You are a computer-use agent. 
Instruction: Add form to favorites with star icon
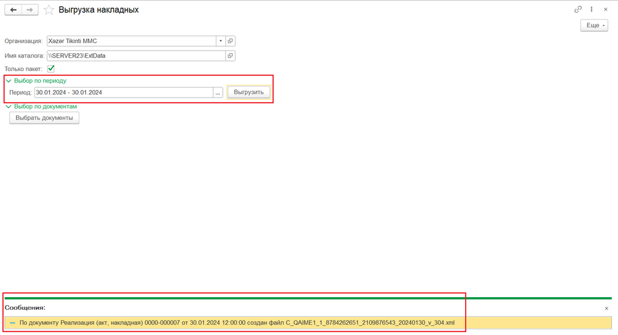[49, 10]
